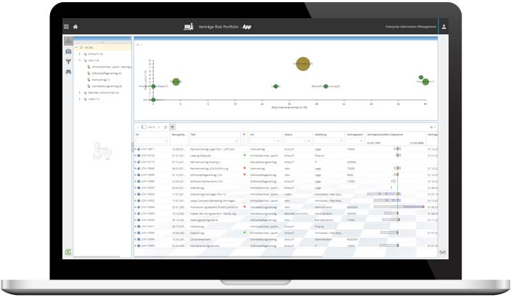Open the funnel filter sidebar panel

[x=68, y=62]
